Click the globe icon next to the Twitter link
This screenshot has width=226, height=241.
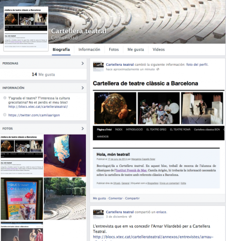pos(5,115)
